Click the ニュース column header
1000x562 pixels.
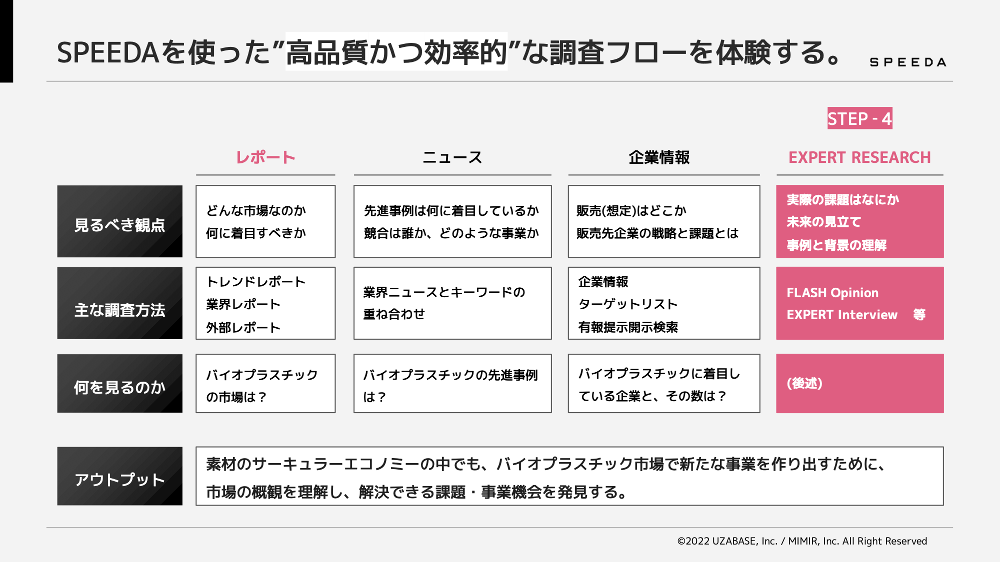452,157
